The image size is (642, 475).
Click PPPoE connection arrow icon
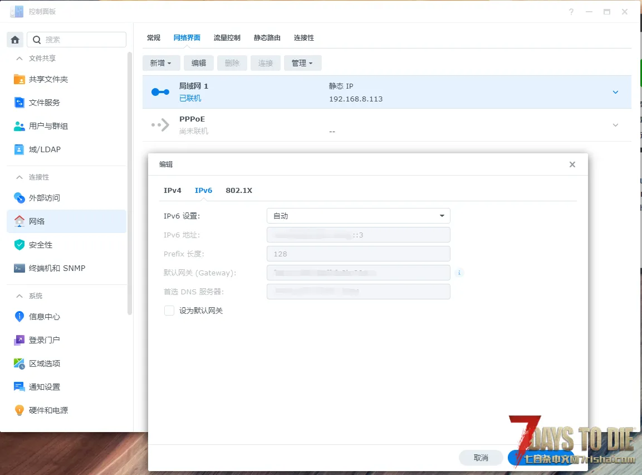click(x=160, y=125)
